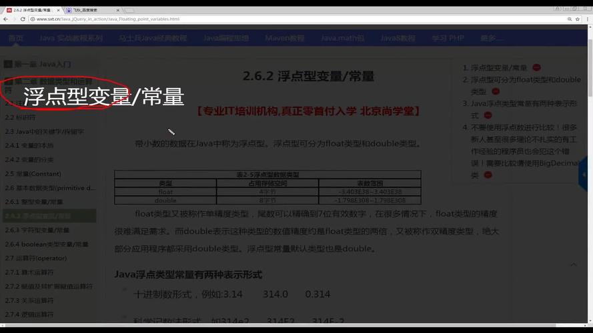Open 'Java8教程' nav item
Screen dimensions: 593x333
click(x=398, y=38)
